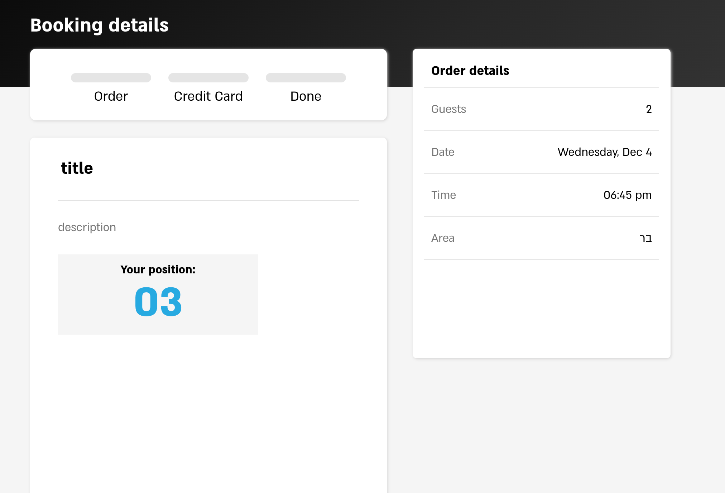Viewport: 725px width, 493px height.
Task: Click the title heading text
Action: (77, 168)
